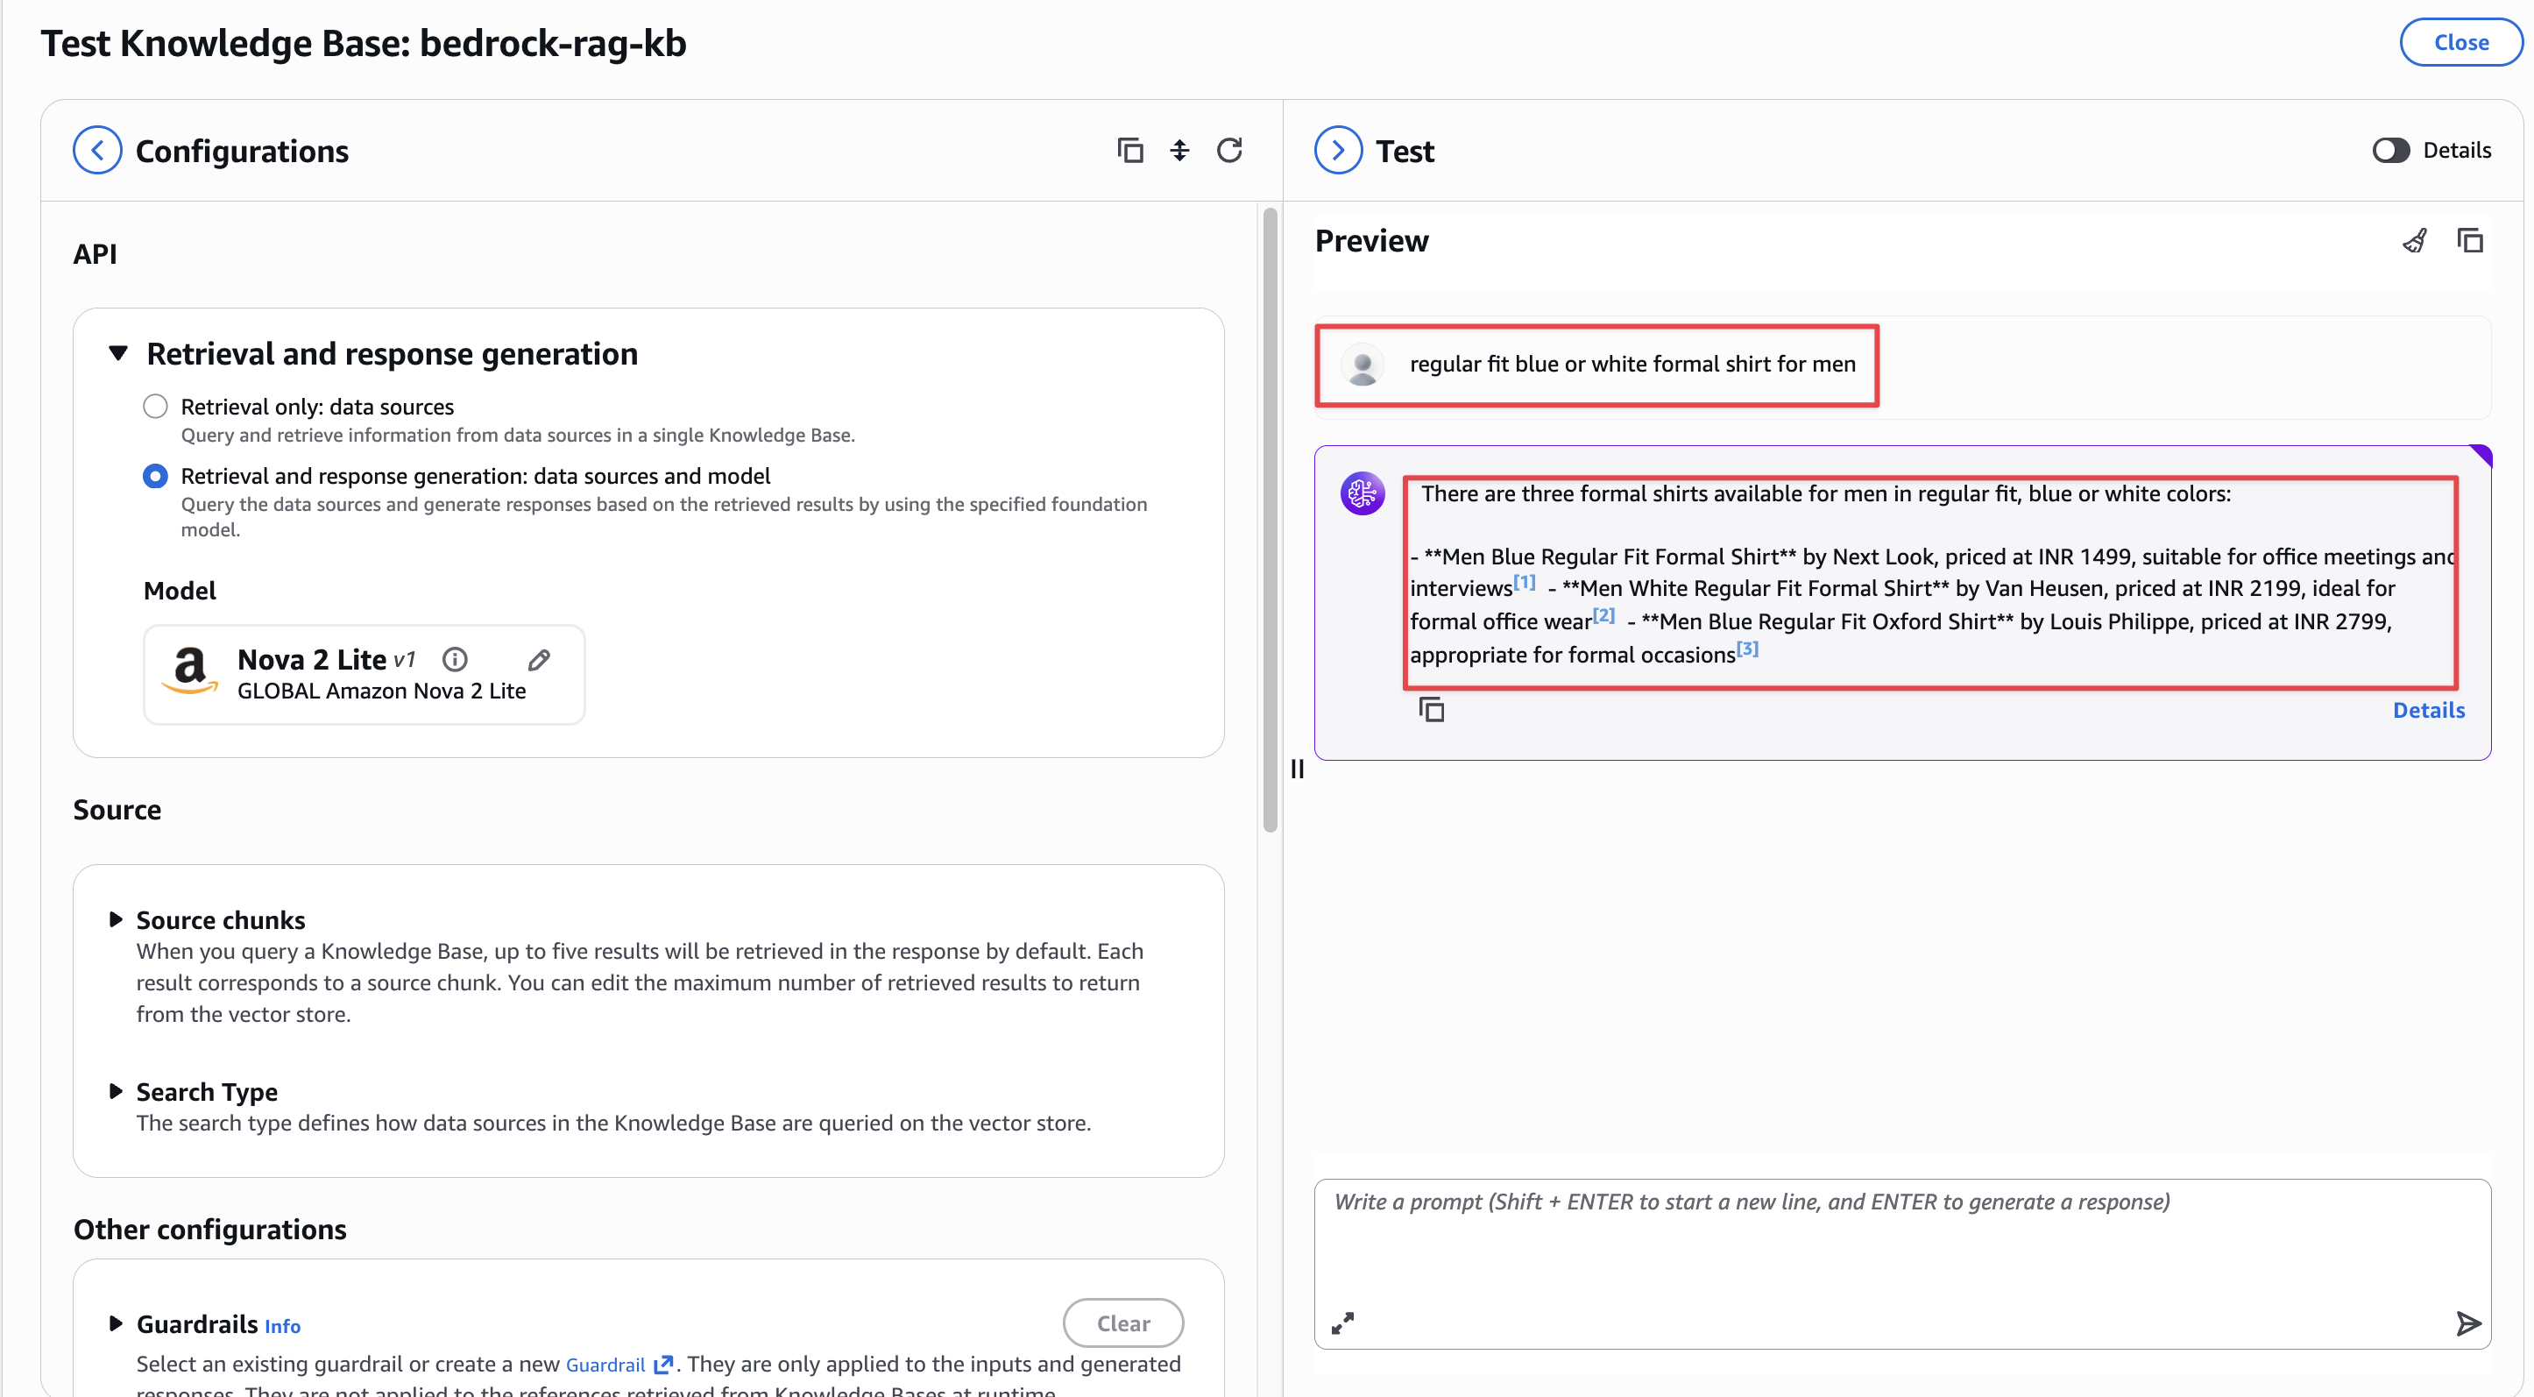Copy the Preview conversation icon
Image resolution: width=2534 pixels, height=1397 pixels.
click(2470, 241)
